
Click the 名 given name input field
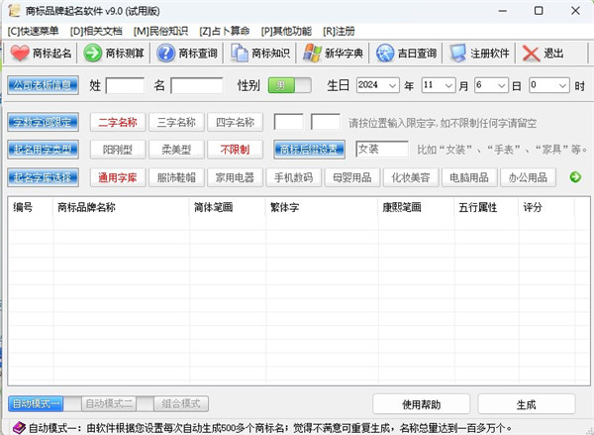pyautogui.click(x=197, y=85)
